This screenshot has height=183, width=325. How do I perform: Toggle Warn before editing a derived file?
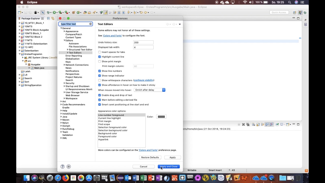(x=100, y=100)
